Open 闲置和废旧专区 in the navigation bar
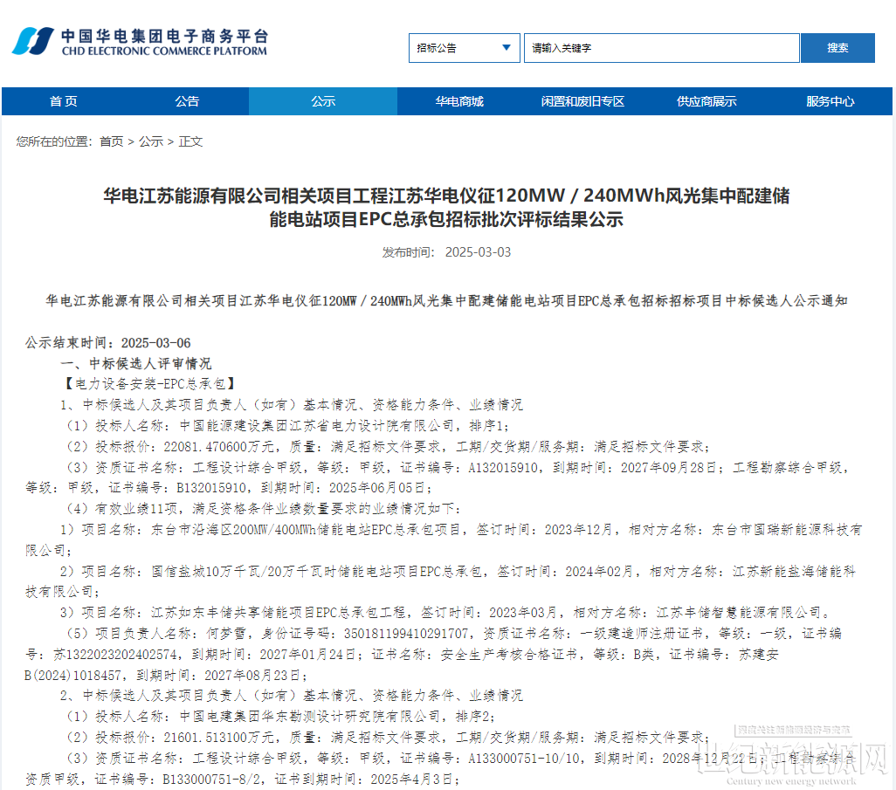Viewport: 896px width, 790px height. 582,101
